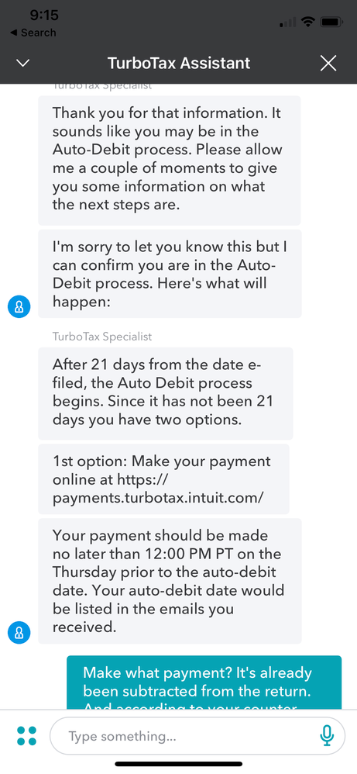This screenshot has width=357, height=774.
Task: Select the 'Thank you for that information' message
Action: click(x=169, y=161)
